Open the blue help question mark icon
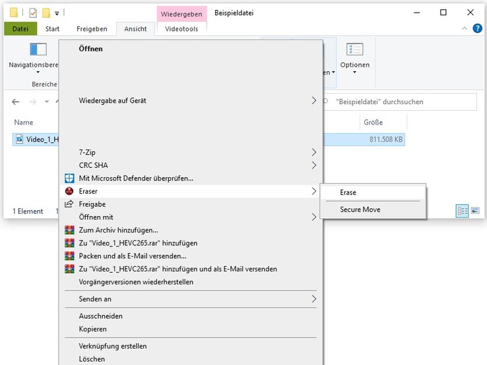The height and width of the screenshot is (365, 487). (x=477, y=28)
